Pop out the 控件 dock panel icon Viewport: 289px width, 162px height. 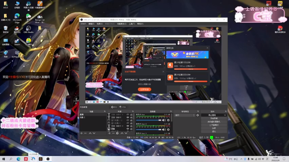(x=225, y=112)
